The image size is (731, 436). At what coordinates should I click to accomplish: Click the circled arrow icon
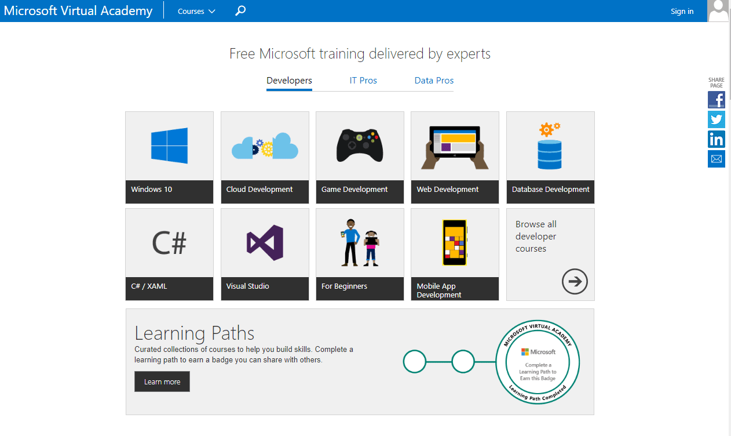(575, 282)
